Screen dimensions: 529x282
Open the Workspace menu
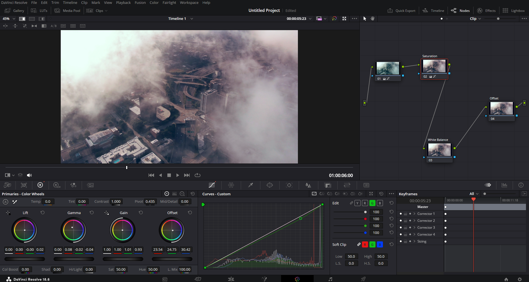(189, 2)
